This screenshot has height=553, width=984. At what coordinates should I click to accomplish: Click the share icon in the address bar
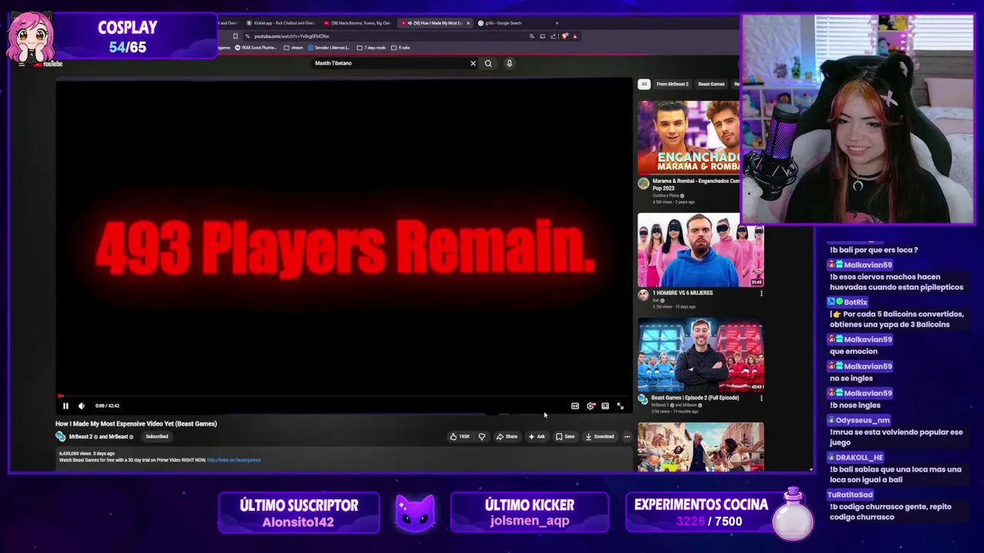pos(553,36)
